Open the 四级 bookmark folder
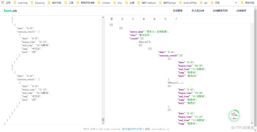 215,3
